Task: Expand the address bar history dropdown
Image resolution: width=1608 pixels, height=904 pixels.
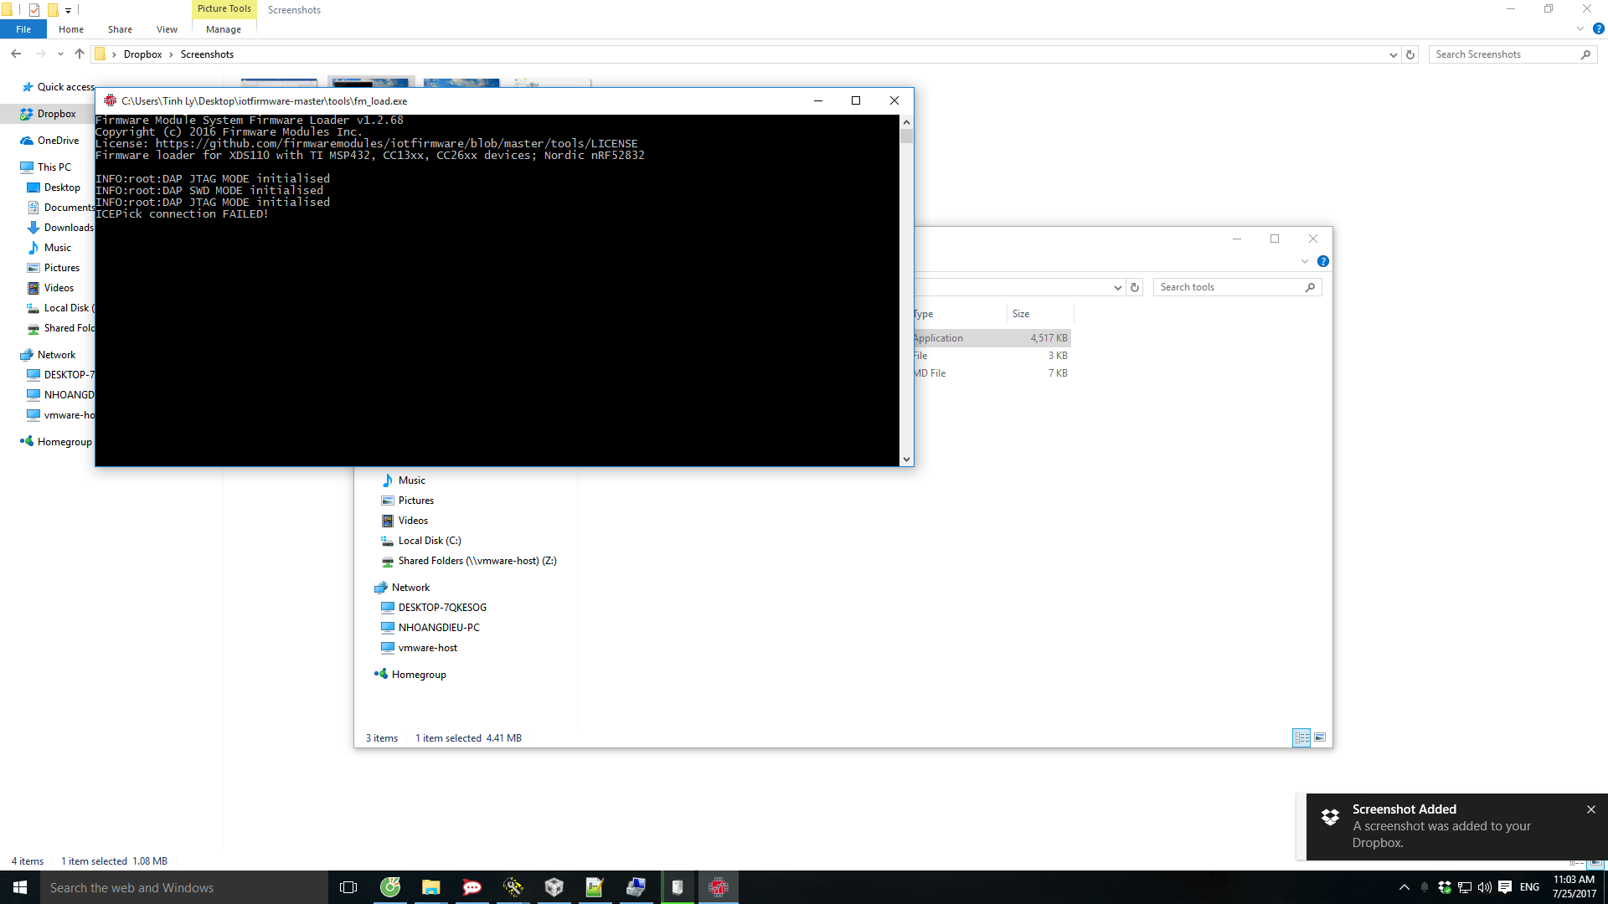Action: click(1393, 54)
